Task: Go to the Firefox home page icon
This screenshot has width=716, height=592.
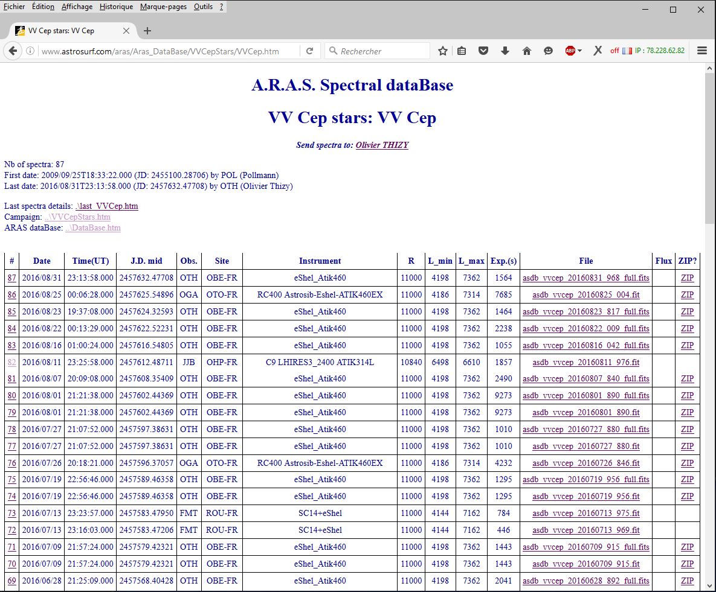Action: point(526,51)
